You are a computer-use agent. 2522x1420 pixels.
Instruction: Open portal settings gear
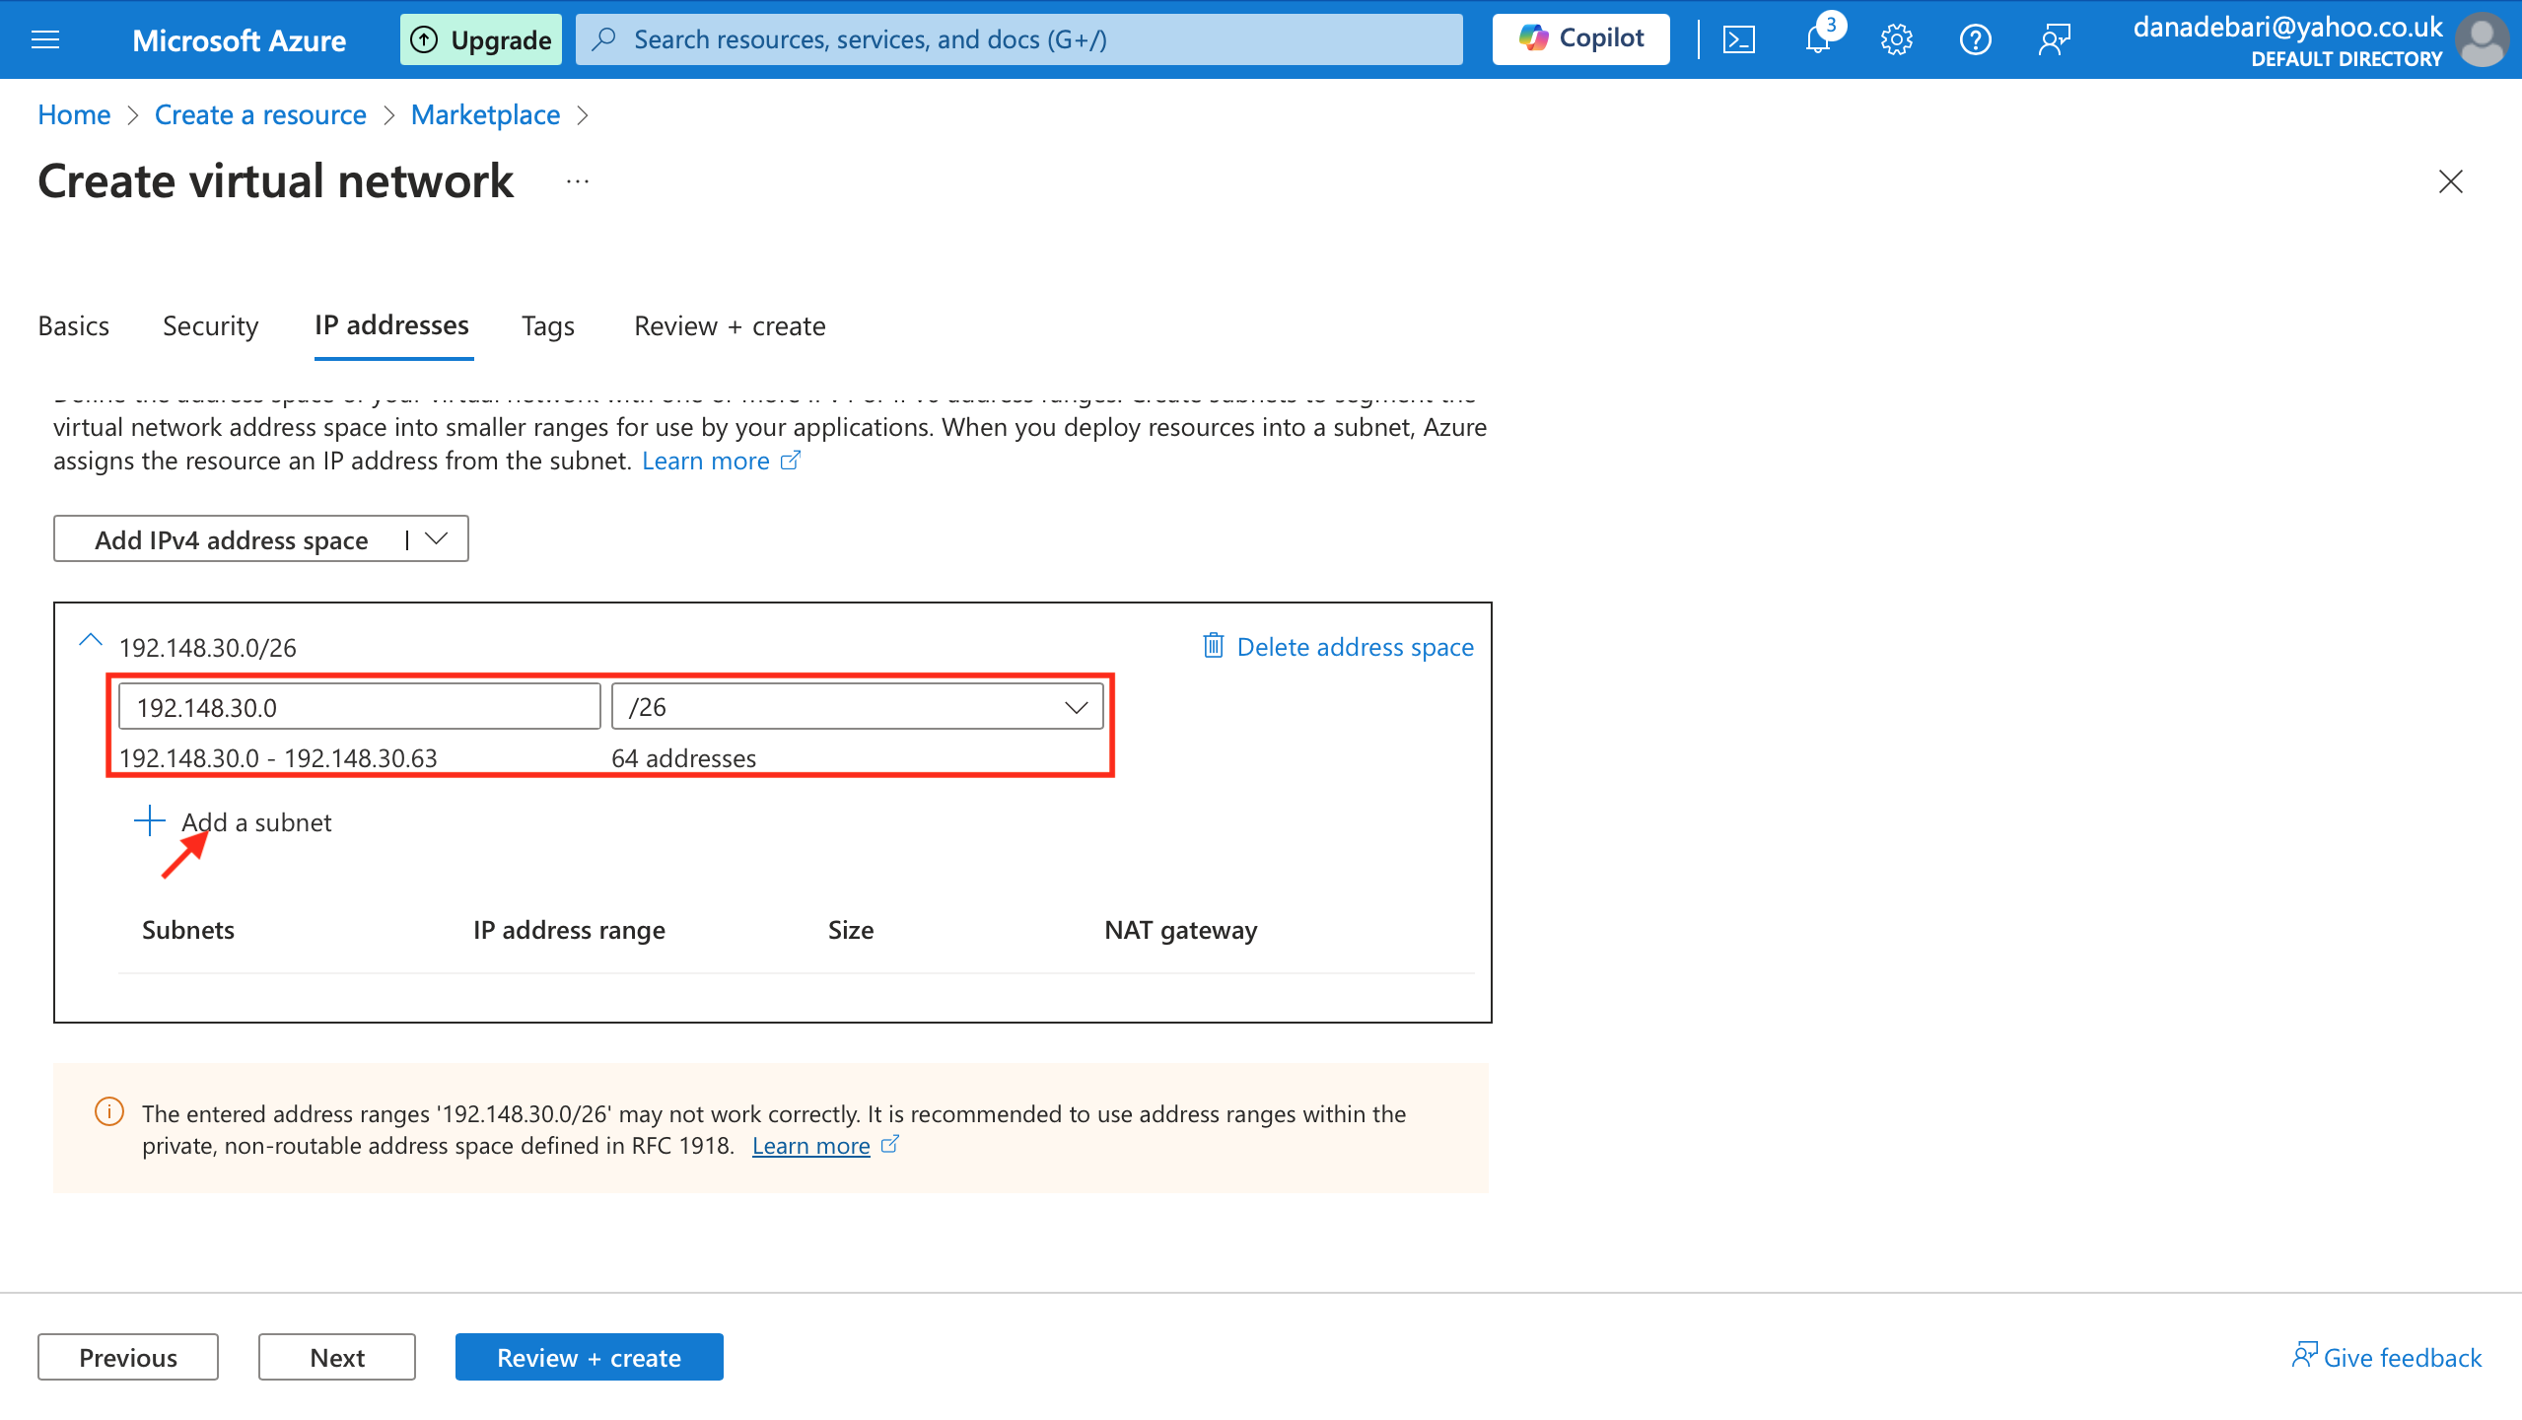click(1896, 39)
